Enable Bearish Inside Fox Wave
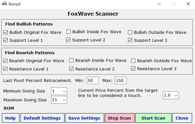The width and height of the screenshot is (195, 124). point(71,61)
